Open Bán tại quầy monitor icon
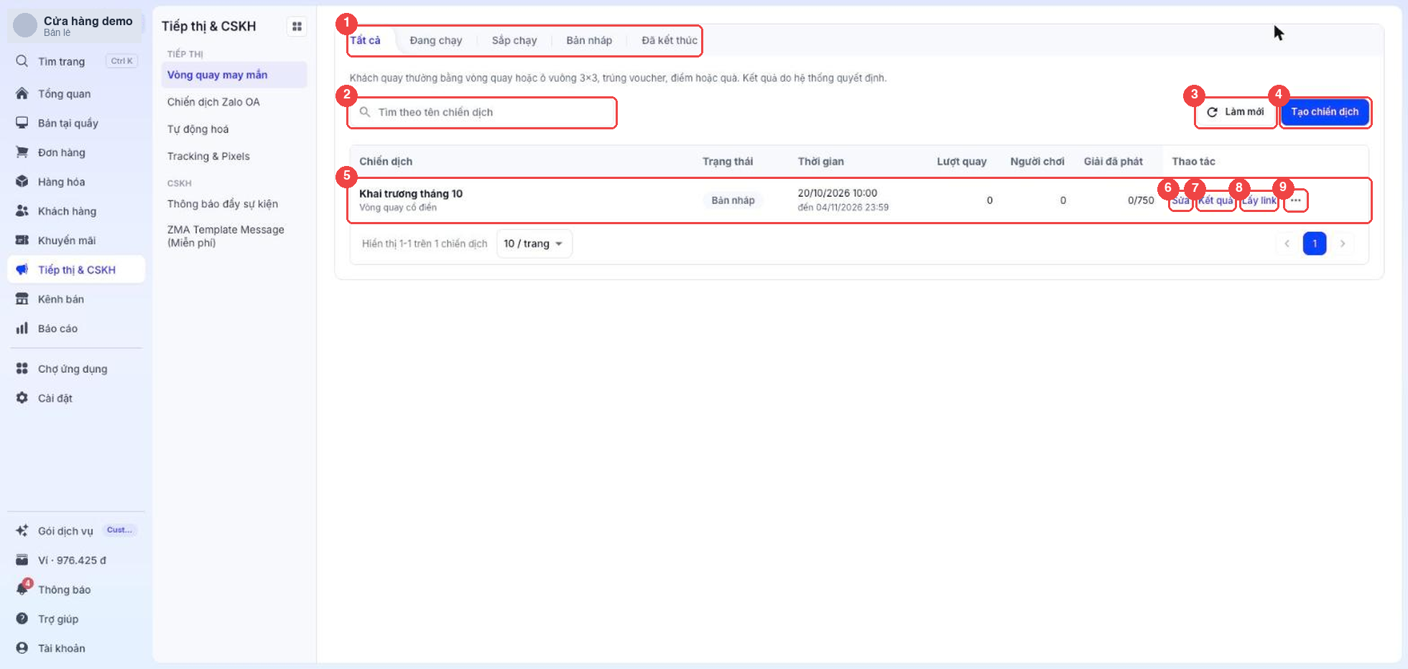The image size is (1408, 669). point(22,123)
